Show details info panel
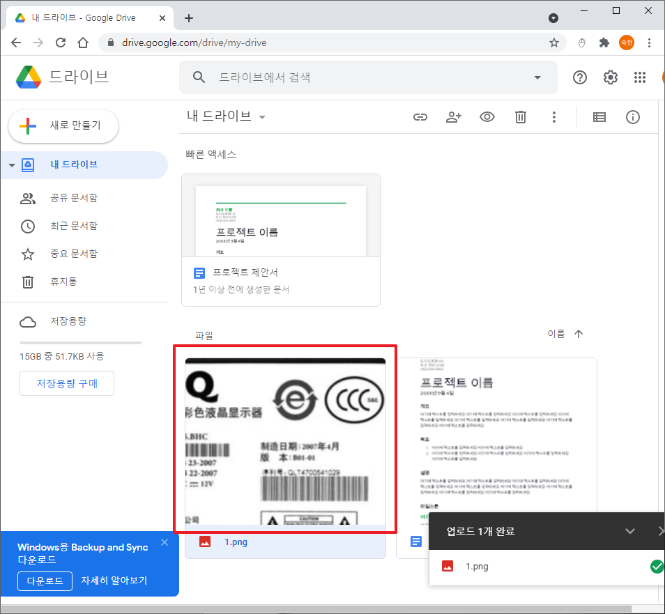The height and width of the screenshot is (614, 665). [x=633, y=117]
